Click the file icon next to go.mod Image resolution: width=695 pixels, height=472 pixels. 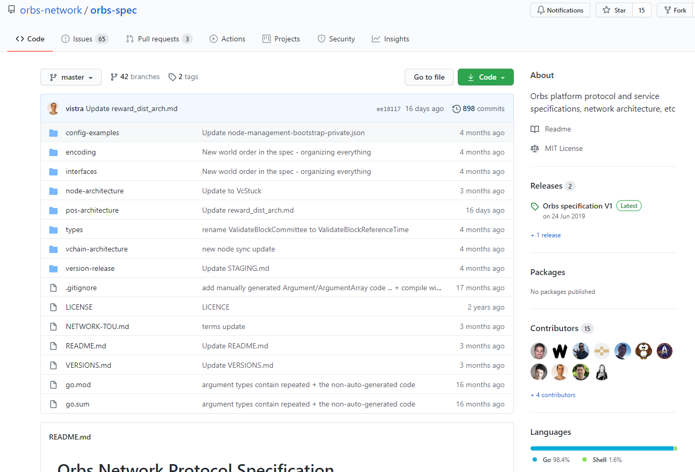click(53, 385)
